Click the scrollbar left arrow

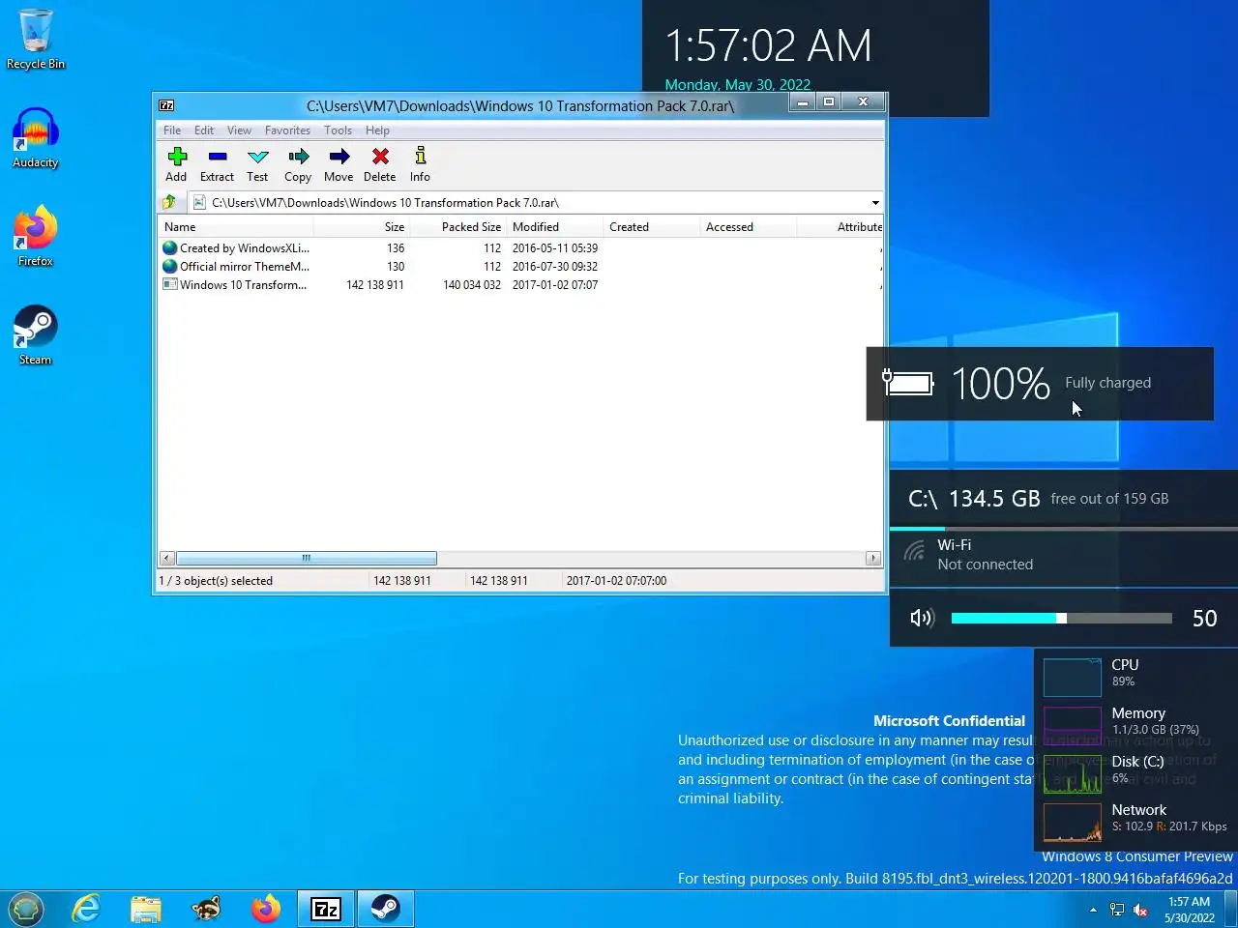pyautogui.click(x=167, y=558)
